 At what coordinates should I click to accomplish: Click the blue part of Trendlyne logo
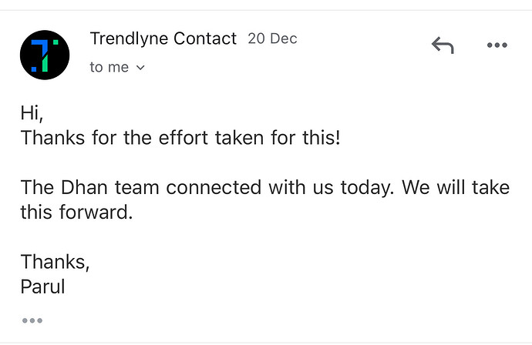tap(38, 54)
